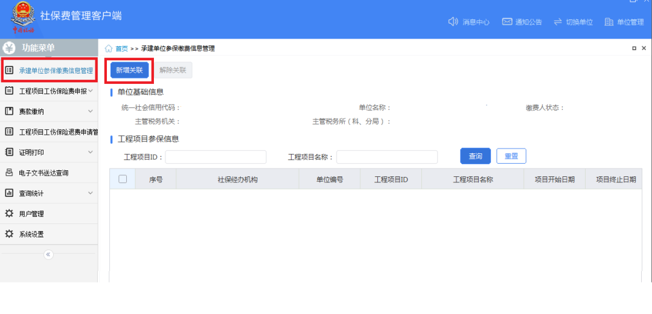Open the 消息中心 speaker icon
652x314 pixels.
[453, 22]
